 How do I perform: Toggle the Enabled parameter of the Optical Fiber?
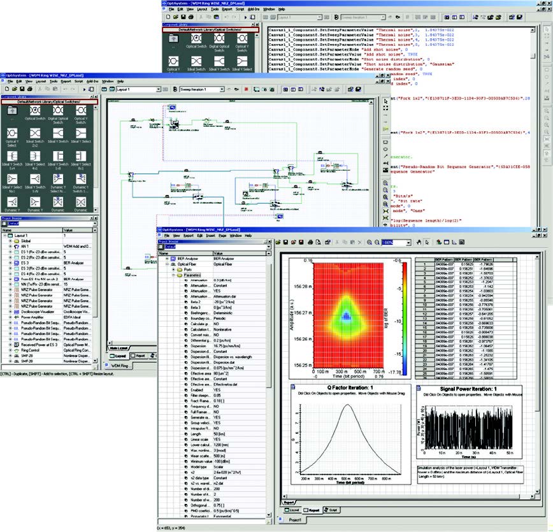pos(215,390)
